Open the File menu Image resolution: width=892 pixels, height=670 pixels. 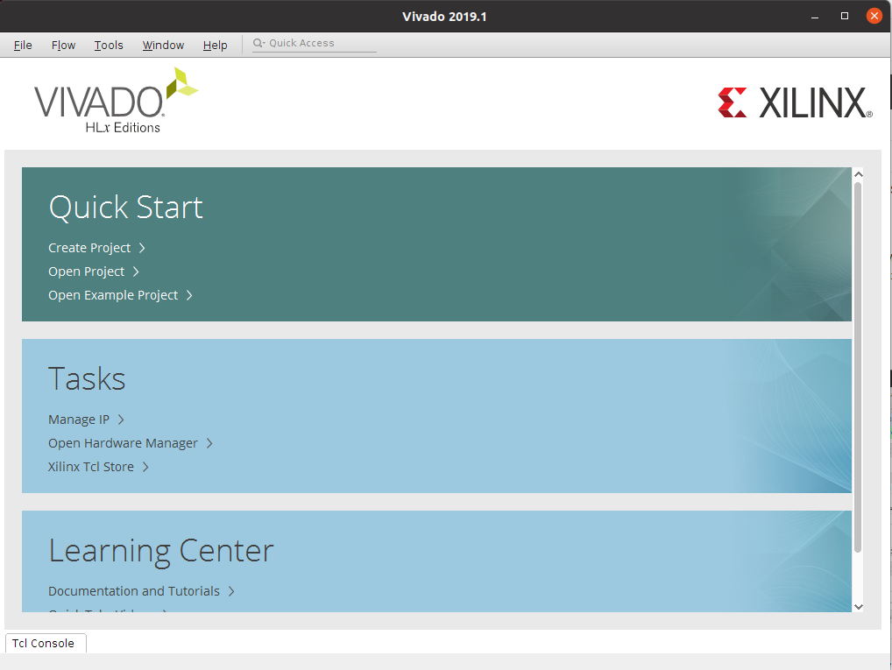click(23, 45)
